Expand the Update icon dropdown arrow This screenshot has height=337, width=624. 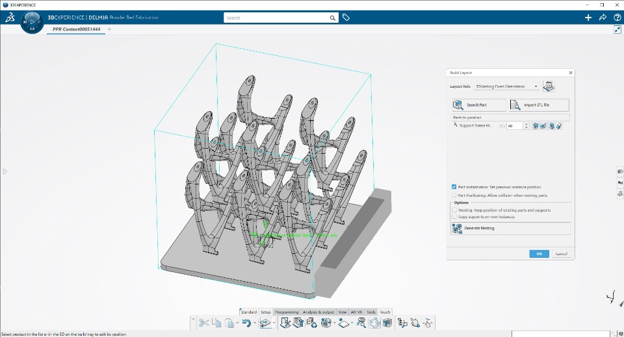(274, 323)
